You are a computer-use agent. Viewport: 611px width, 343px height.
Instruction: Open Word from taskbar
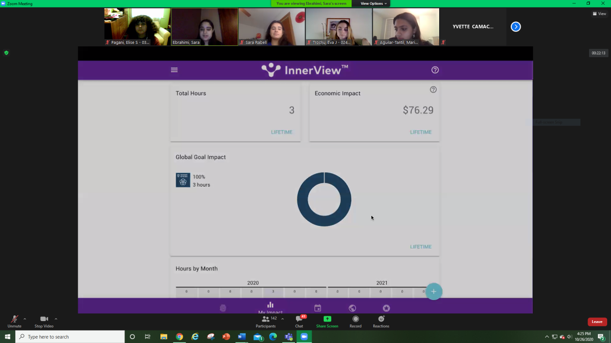point(242,337)
